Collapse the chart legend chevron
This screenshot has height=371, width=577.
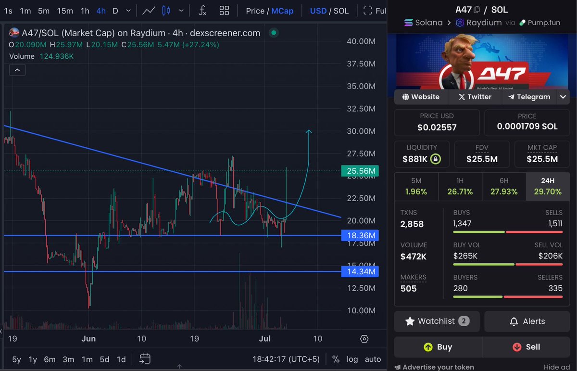click(17, 70)
